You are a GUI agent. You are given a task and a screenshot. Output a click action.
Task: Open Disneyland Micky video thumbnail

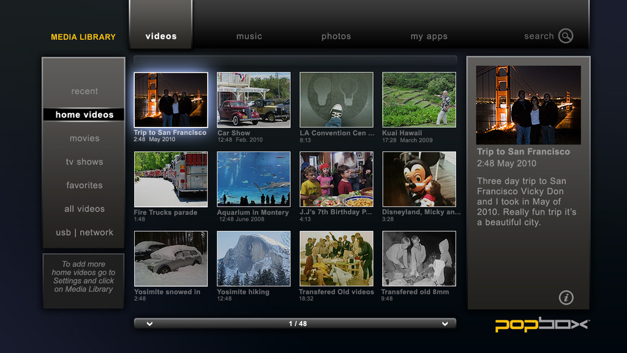pyautogui.click(x=419, y=180)
